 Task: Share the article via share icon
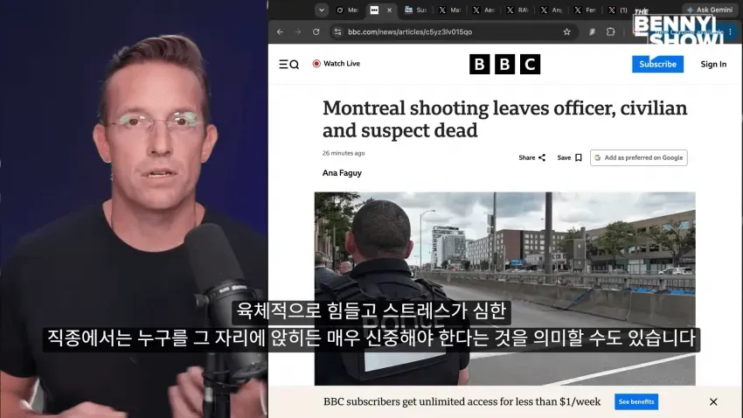[x=542, y=157]
